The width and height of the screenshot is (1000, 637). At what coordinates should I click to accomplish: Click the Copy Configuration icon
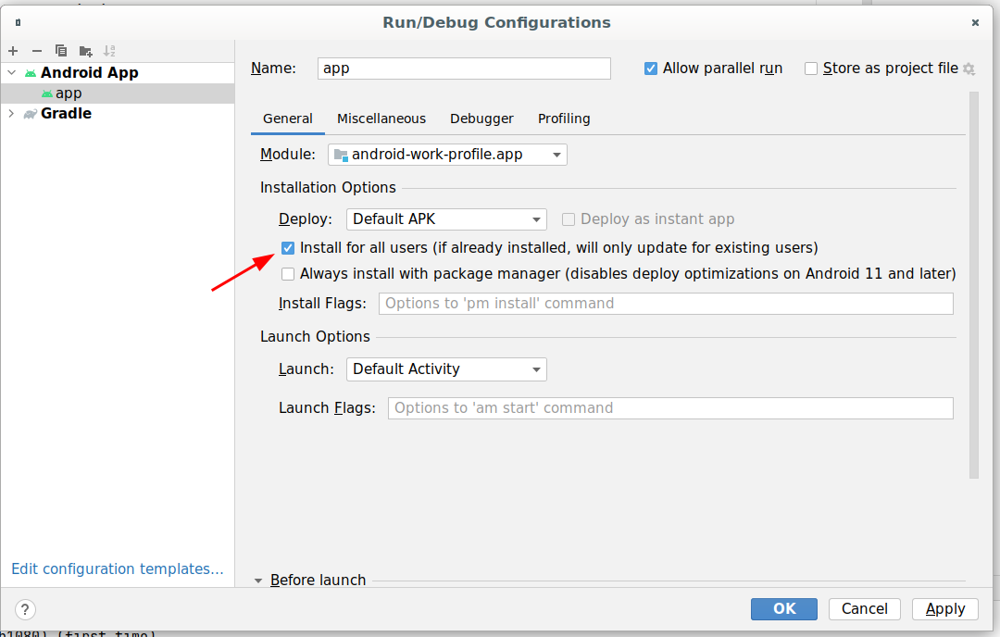(x=61, y=51)
